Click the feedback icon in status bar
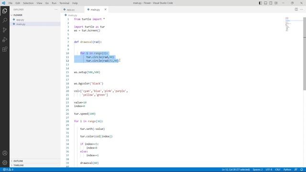This screenshot has width=306, height=172. 296,170
